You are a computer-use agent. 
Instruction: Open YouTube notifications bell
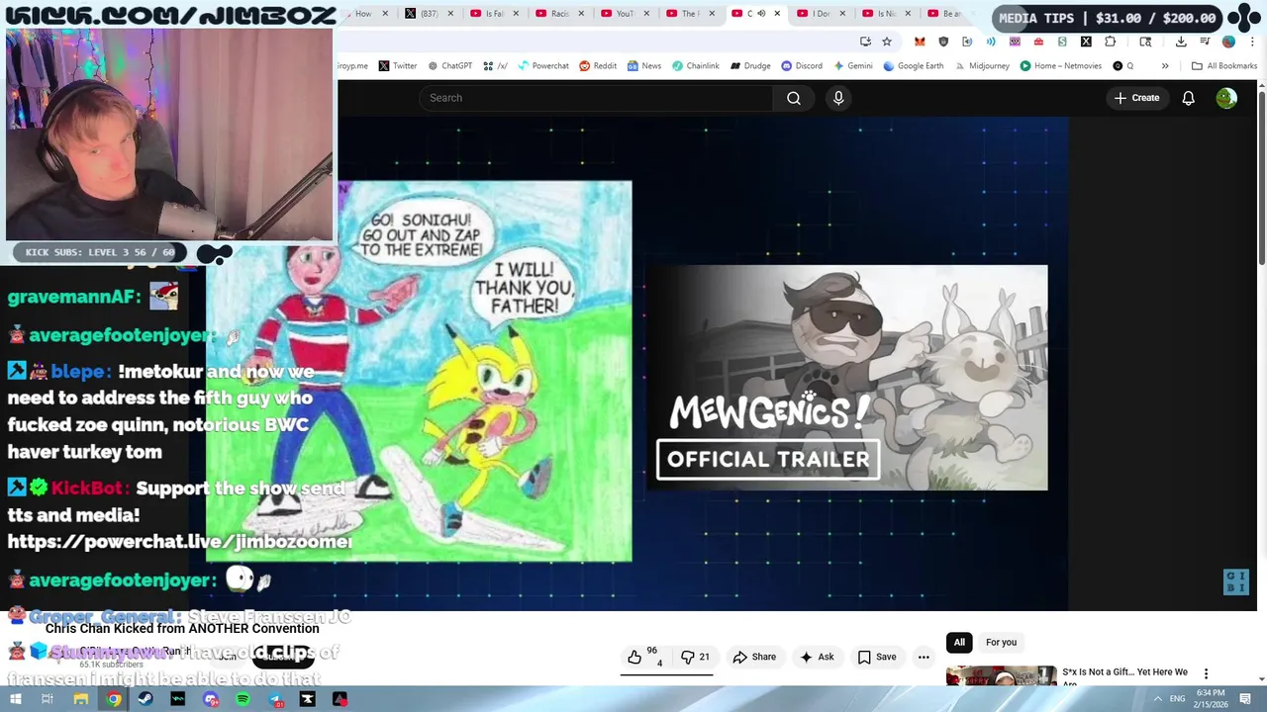pos(1188,98)
